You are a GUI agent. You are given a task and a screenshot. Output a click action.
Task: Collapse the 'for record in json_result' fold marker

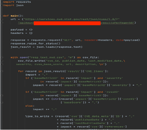[2, 71]
